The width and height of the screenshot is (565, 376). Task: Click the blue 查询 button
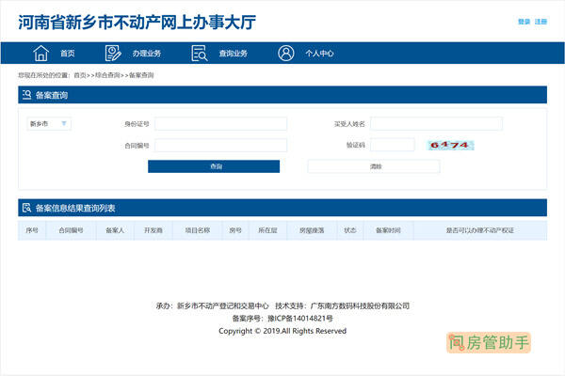tap(214, 166)
